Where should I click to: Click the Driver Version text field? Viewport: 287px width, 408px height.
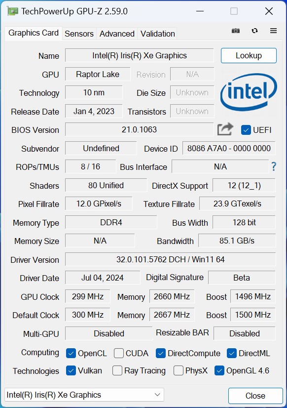coord(170,259)
